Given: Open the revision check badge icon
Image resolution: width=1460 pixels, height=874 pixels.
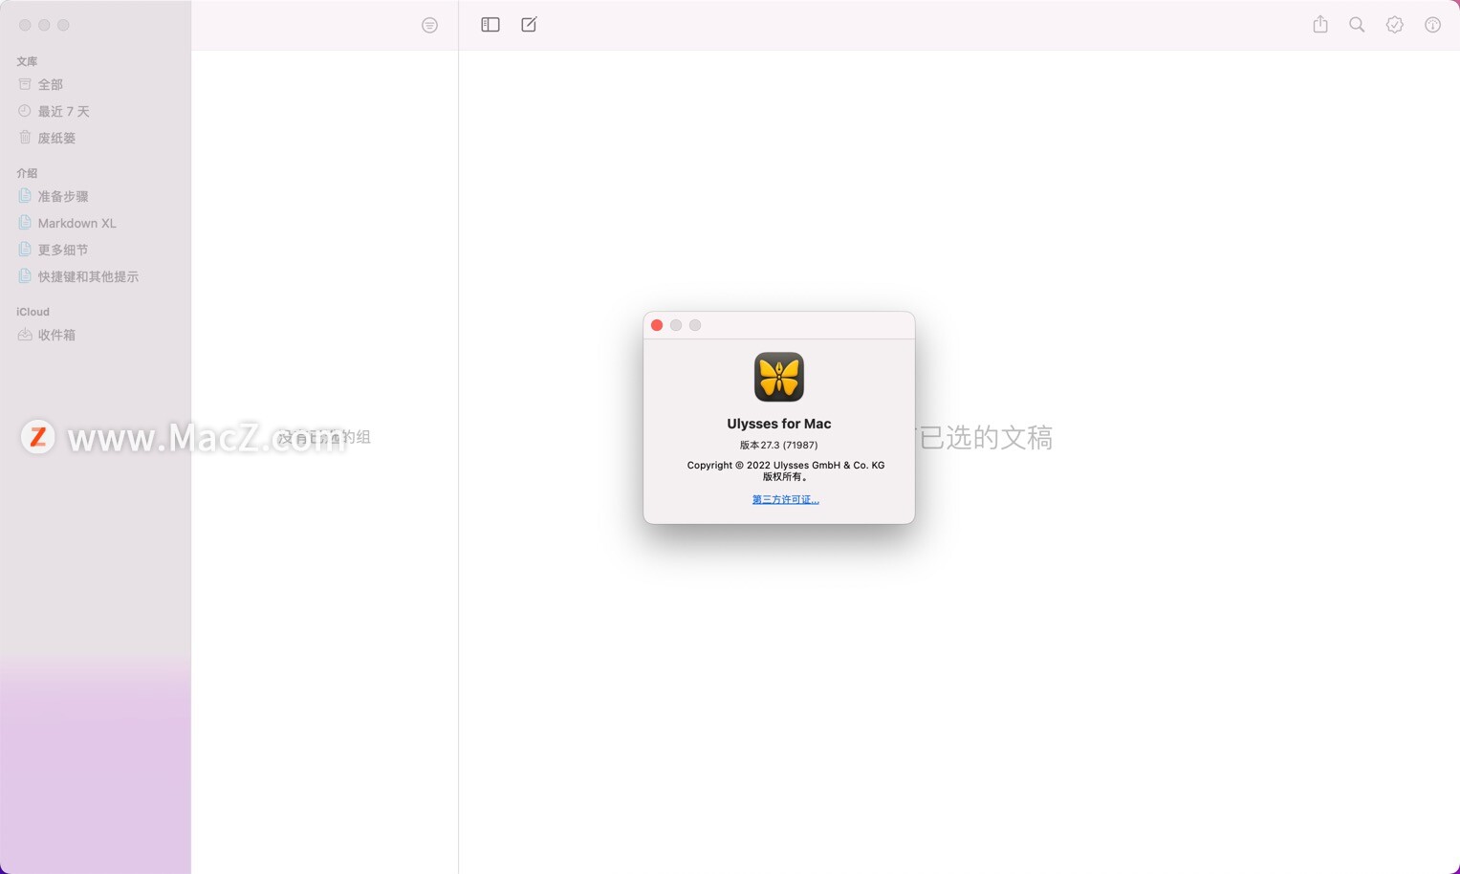Looking at the screenshot, I should click(x=1395, y=25).
